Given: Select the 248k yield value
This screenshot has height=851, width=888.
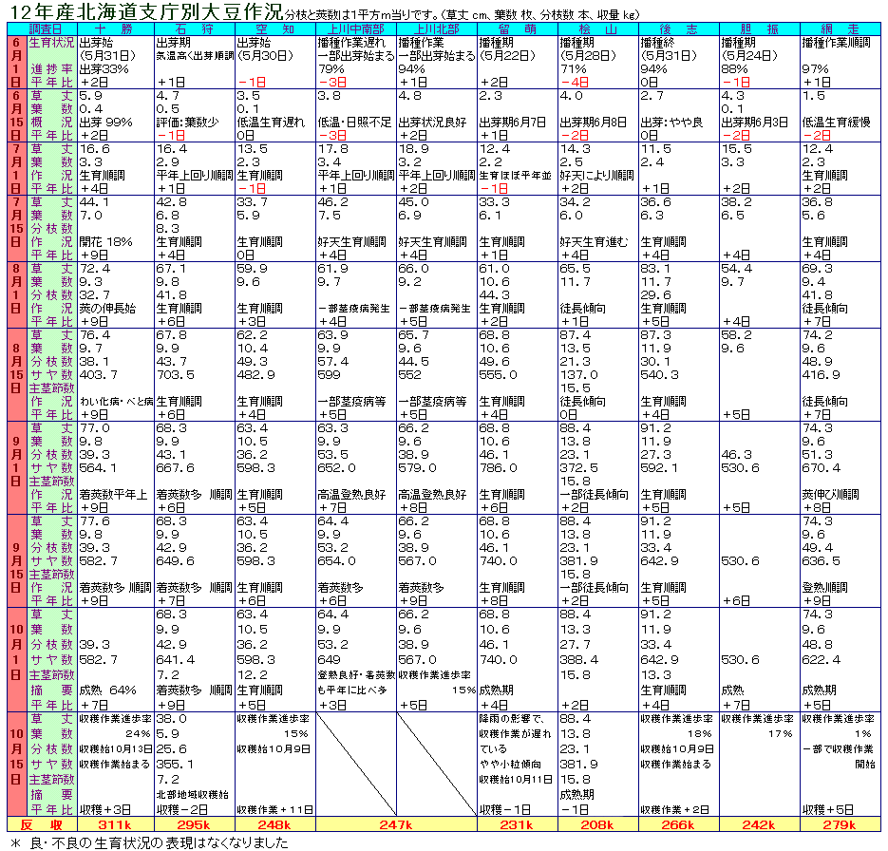Looking at the screenshot, I should (274, 824).
